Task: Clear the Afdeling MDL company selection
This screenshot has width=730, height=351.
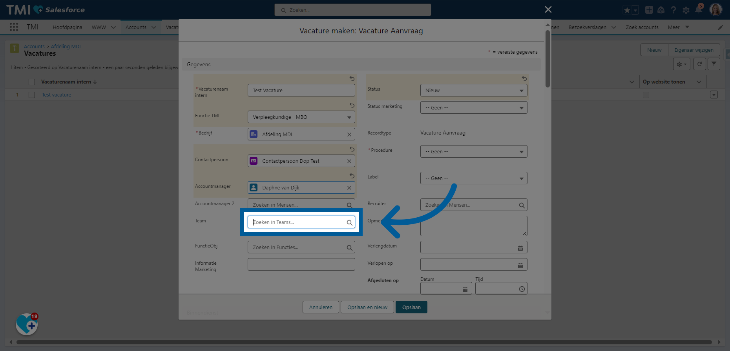Action: click(349, 135)
